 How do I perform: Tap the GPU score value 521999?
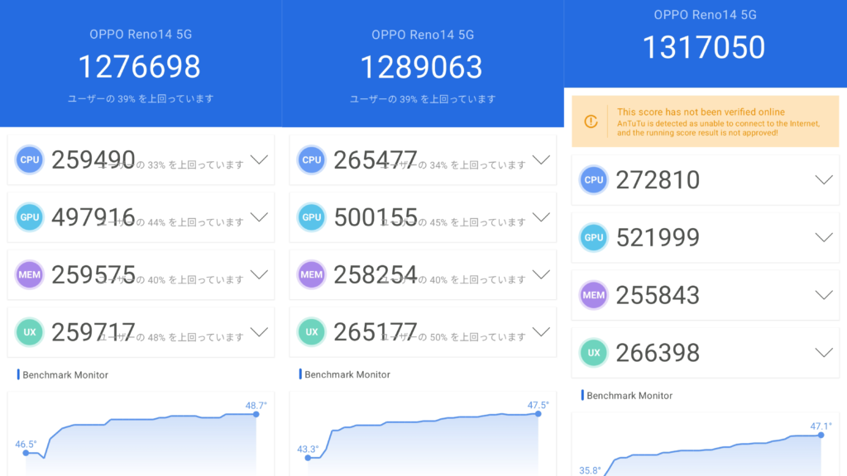pyautogui.click(x=658, y=237)
